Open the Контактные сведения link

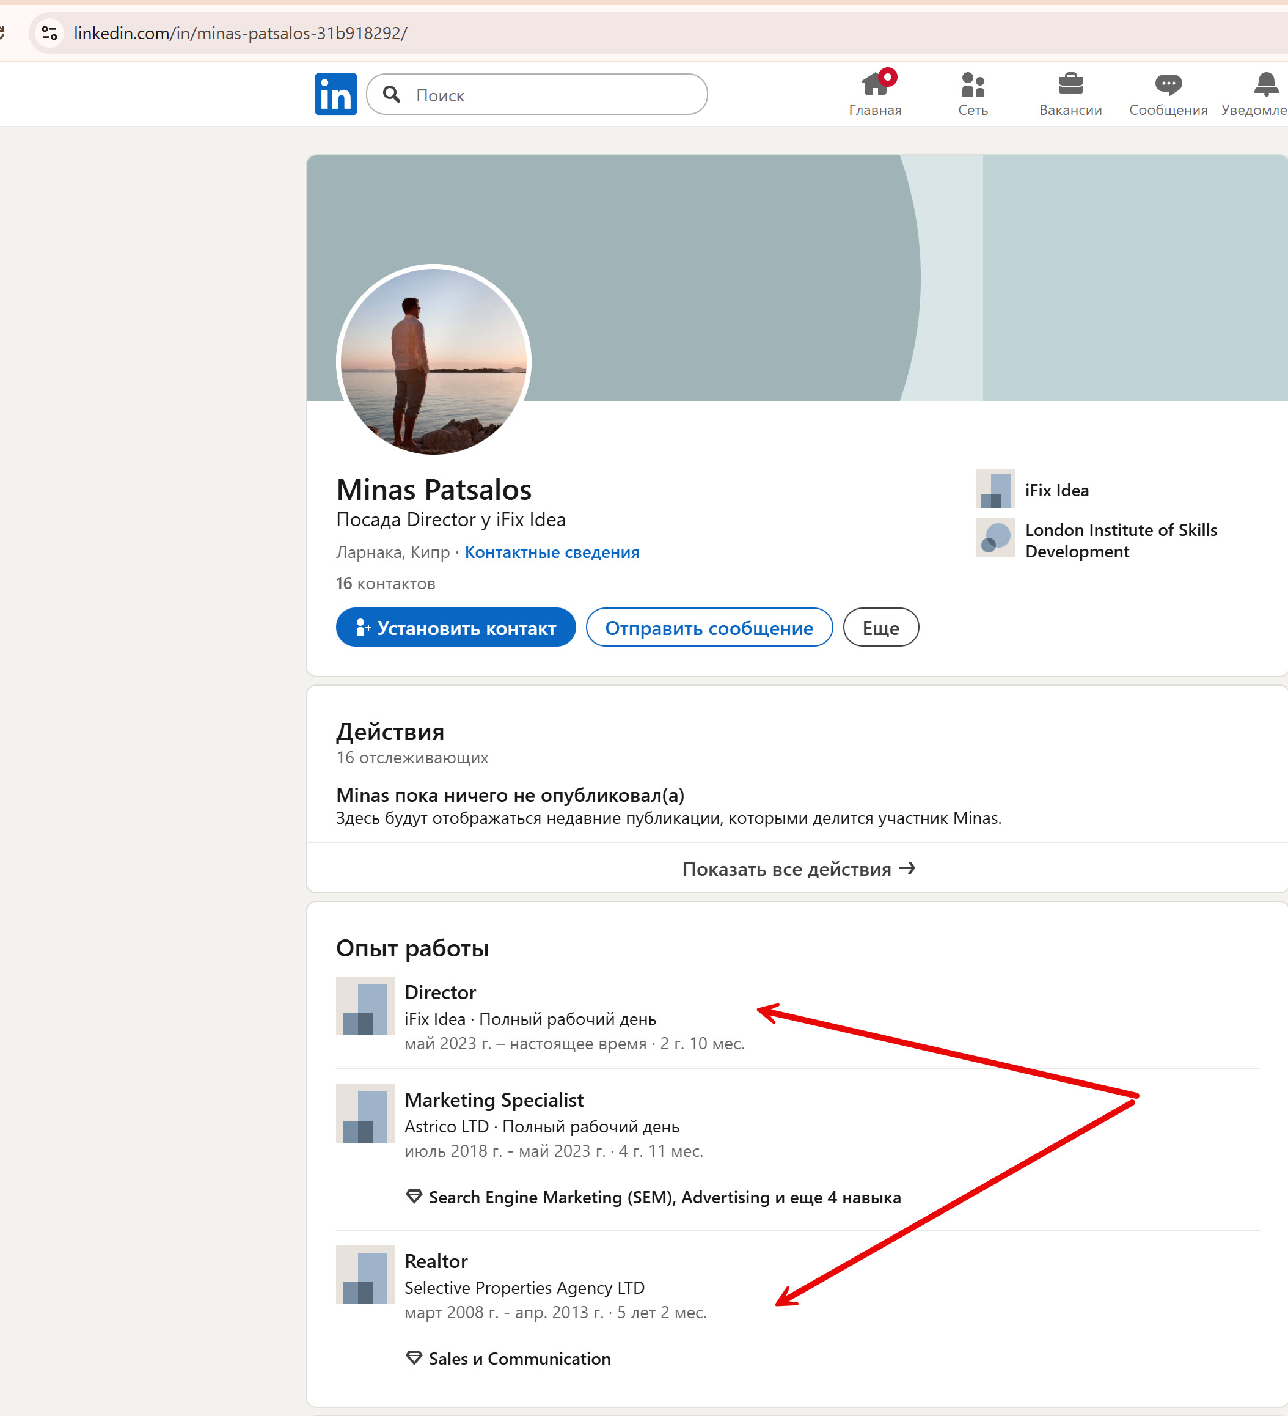pyautogui.click(x=551, y=552)
